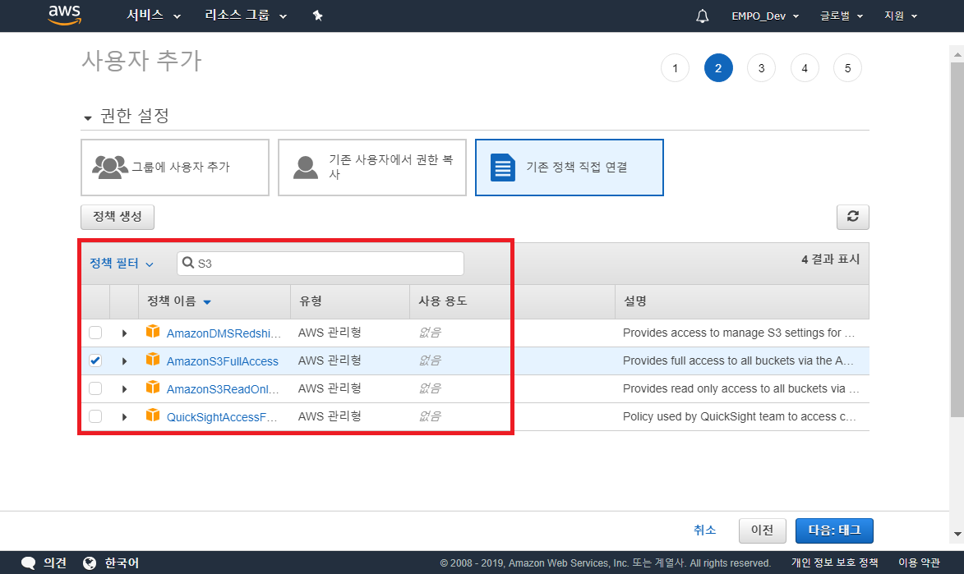The width and height of the screenshot is (964, 574).
Task: Click the 다음: 태그 button
Action: pos(834,530)
